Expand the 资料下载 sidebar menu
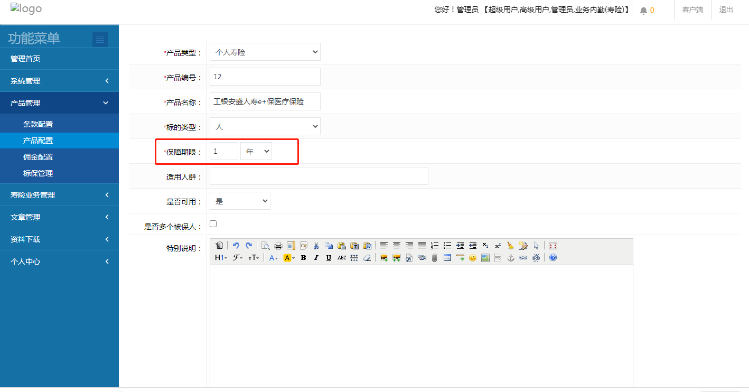Viewport: 749px width, 392px height. [59, 239]
